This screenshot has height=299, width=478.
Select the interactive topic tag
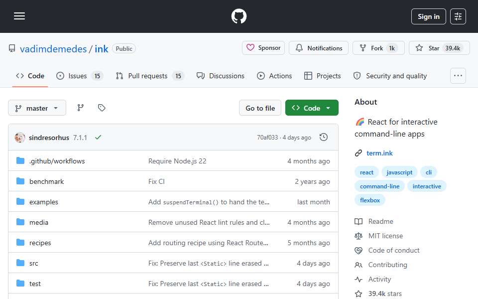[427, 186]
